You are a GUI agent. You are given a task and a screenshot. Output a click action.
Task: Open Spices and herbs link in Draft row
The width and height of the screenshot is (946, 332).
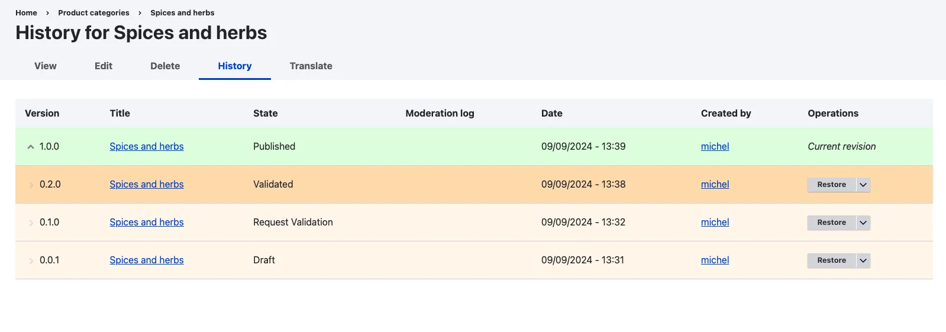tap(147, 260)
